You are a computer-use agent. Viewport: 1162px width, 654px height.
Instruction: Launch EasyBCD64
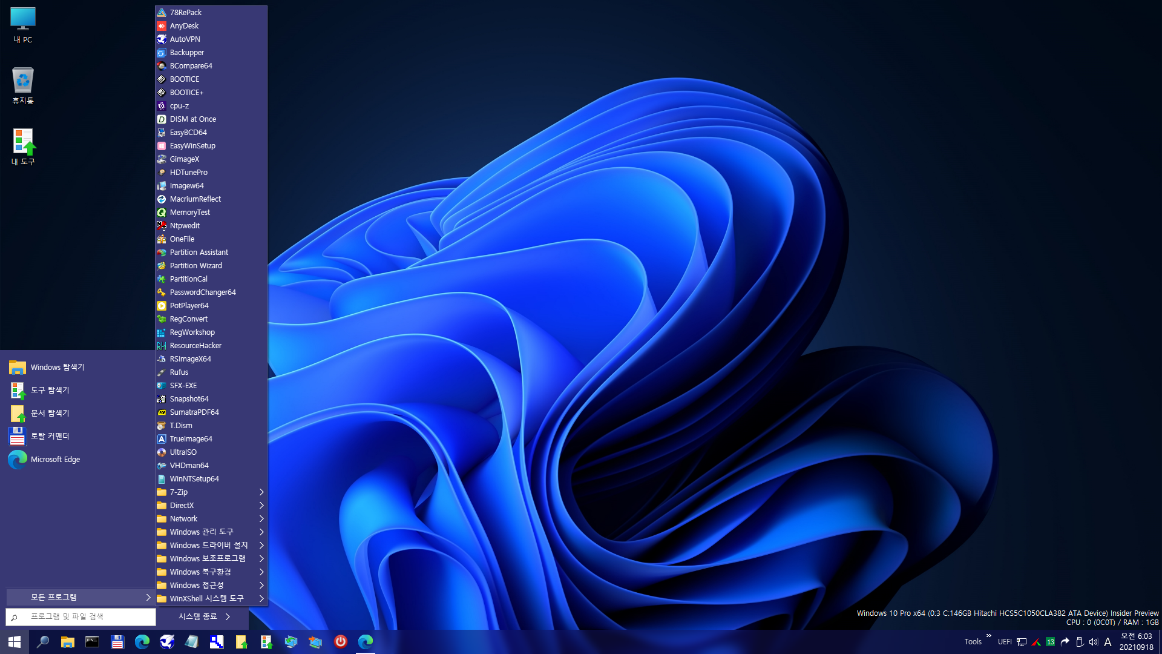pyautogui.click(x=211, y=132)
